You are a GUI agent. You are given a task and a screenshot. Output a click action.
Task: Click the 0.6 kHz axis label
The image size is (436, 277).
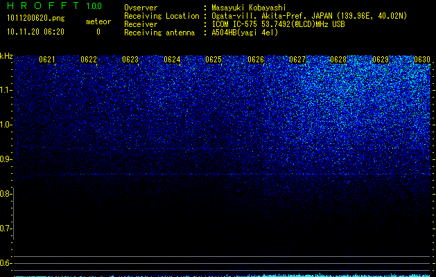click(x=5, y=263)
